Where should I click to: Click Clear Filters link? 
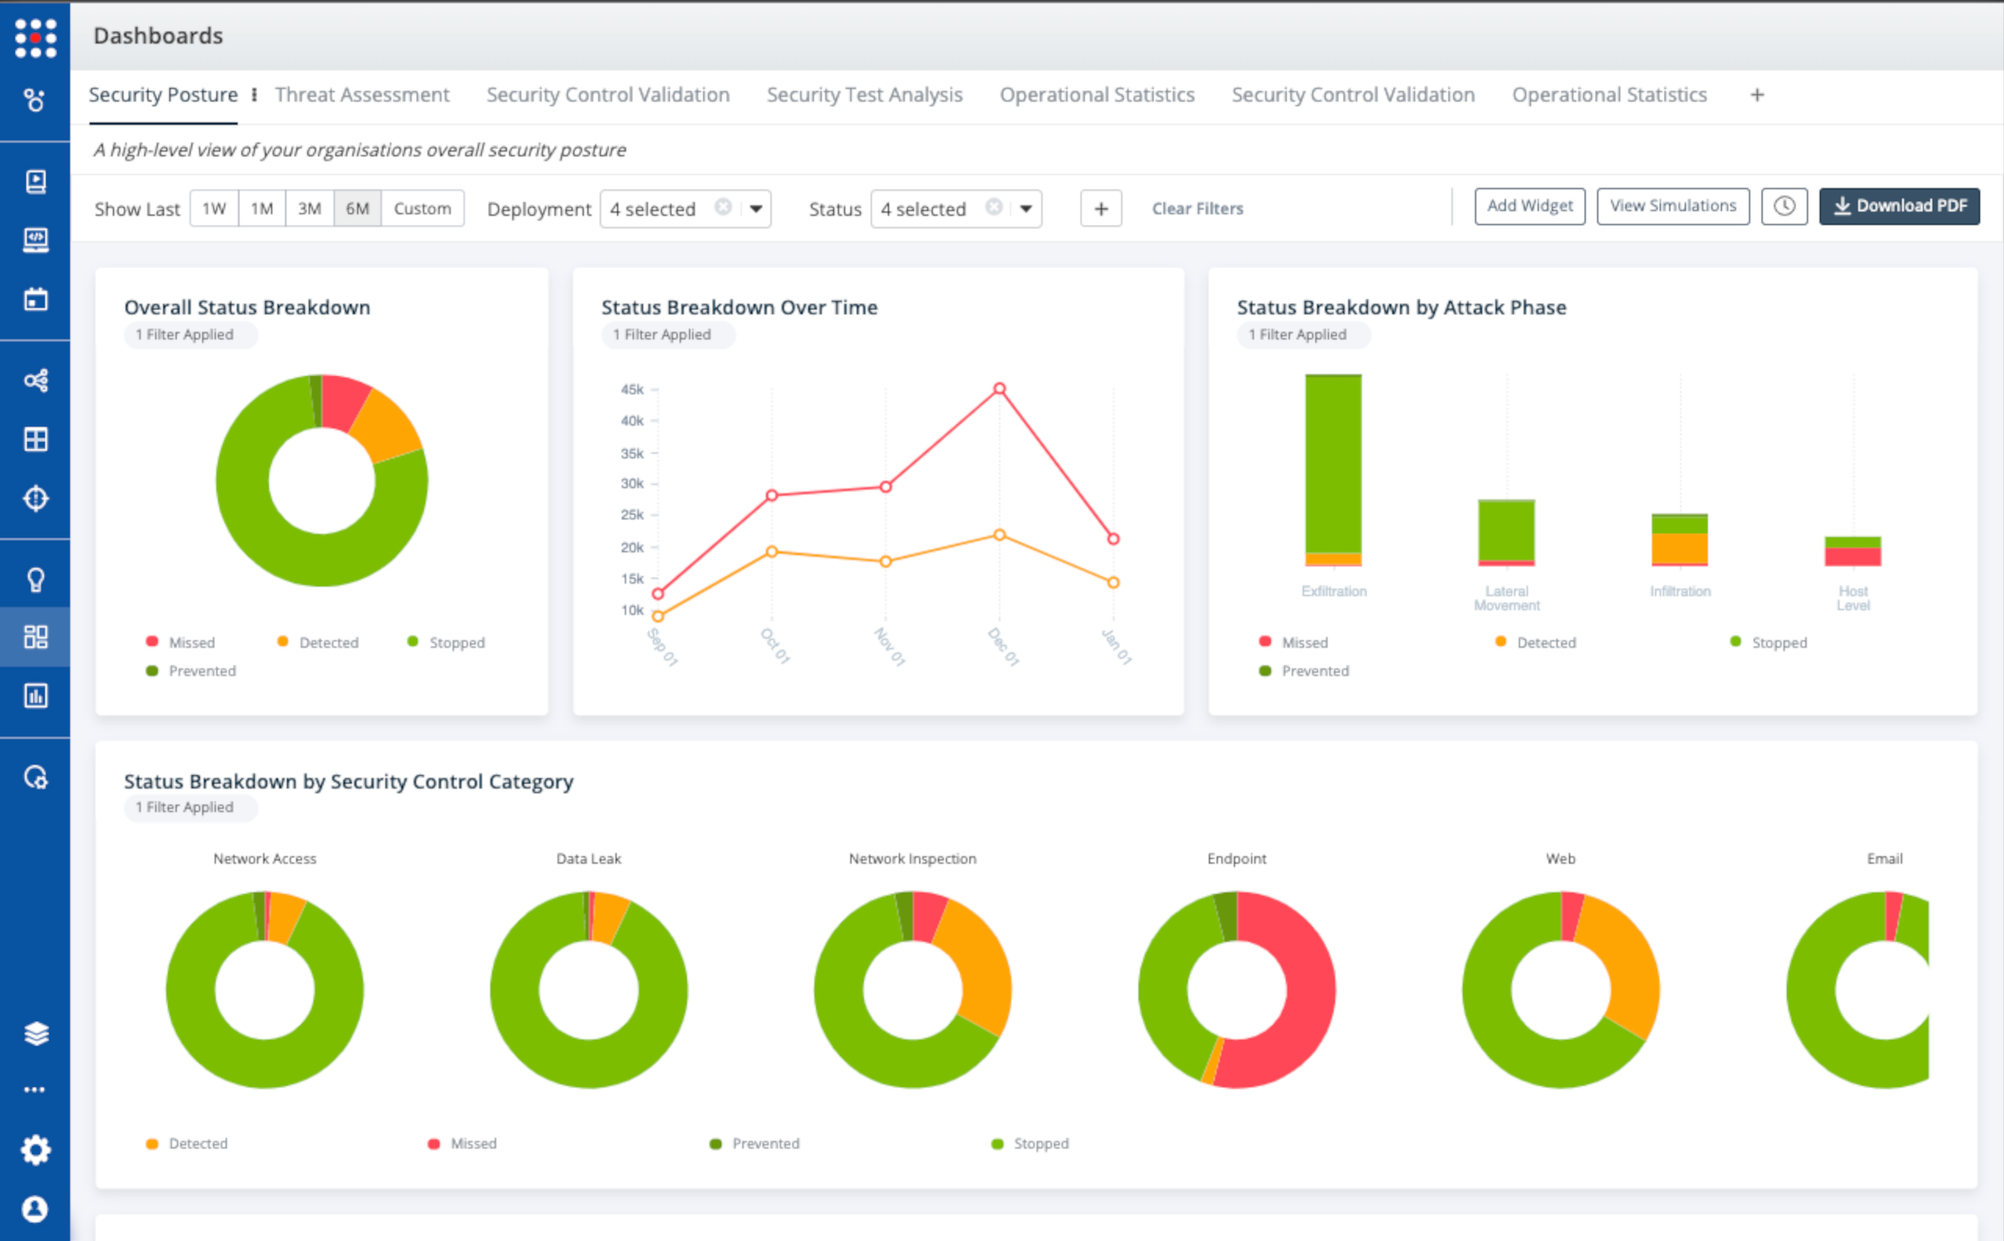[x=1197, y=208]
